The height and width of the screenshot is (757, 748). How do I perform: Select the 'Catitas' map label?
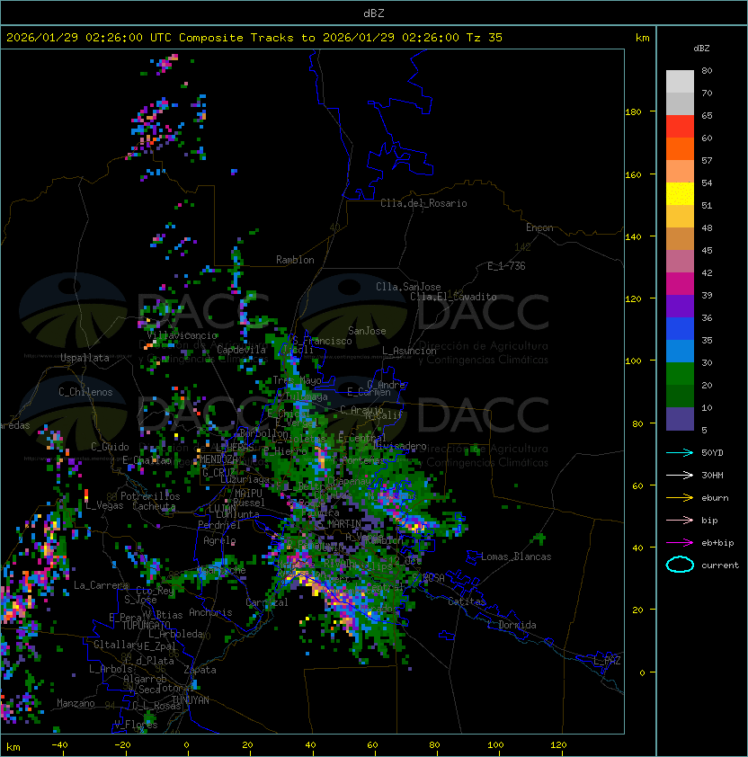pyautogui.click(x=467, y=601)
